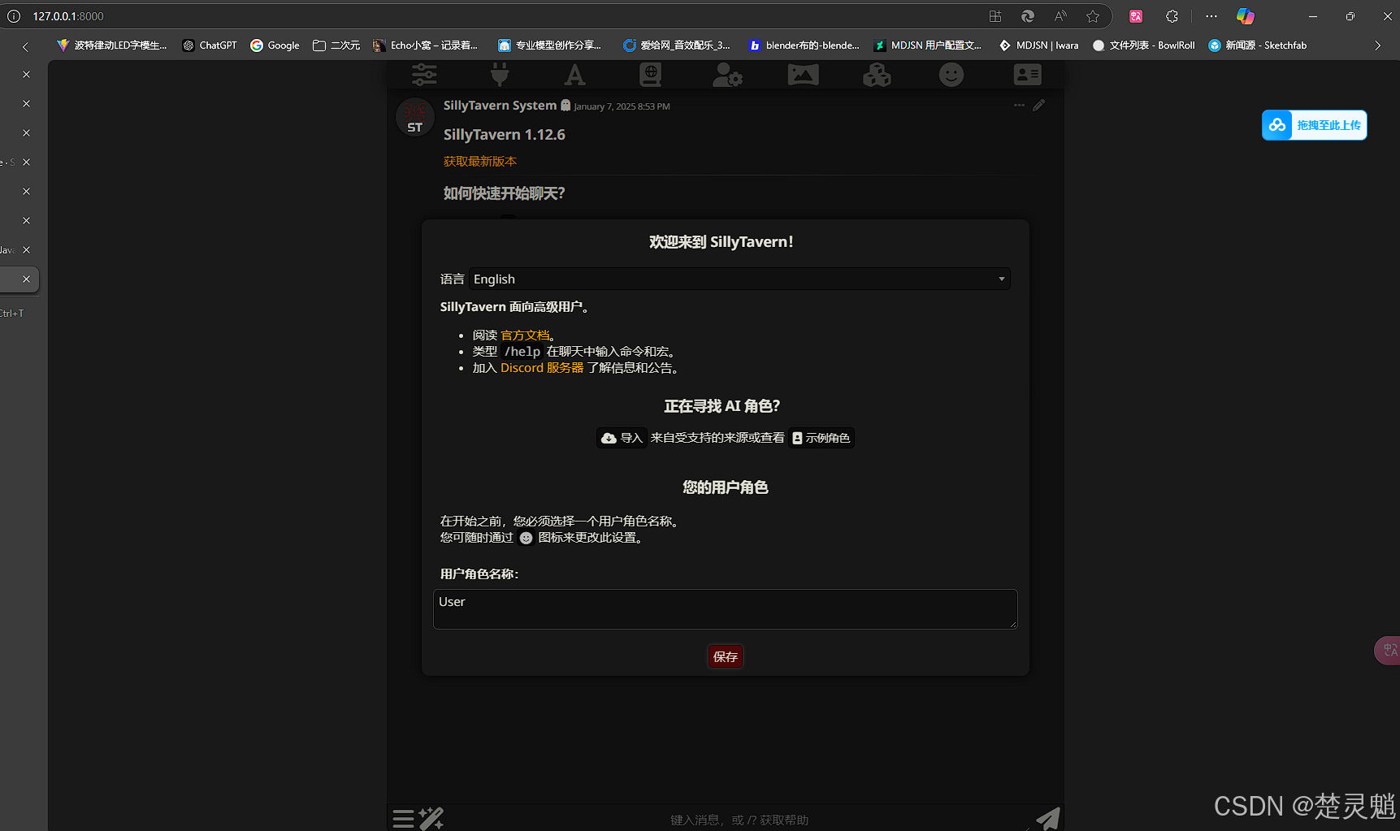Open character management card icon
1400x831 pixels.
(1027, 75)
